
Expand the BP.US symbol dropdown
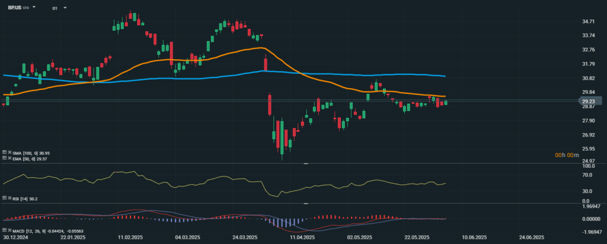(34, 8)
